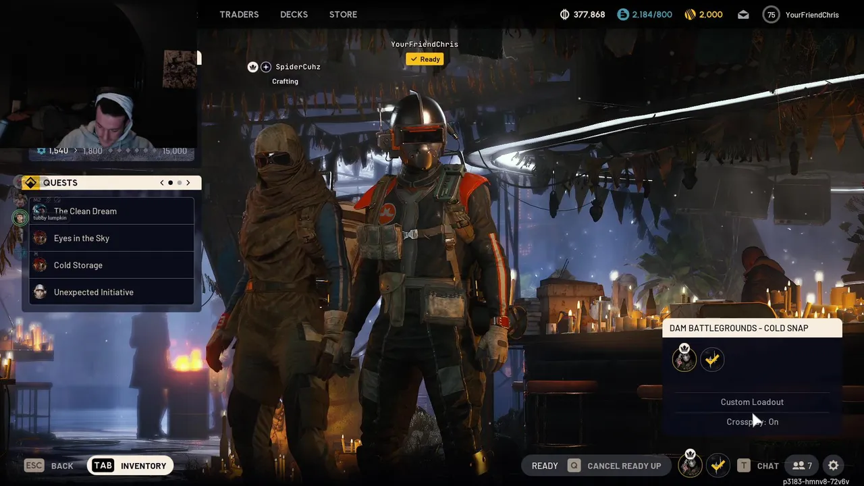This screenshot has height=486, width=864.
Task: Go to the previous quests page arrow
Action: click(162, 183)
